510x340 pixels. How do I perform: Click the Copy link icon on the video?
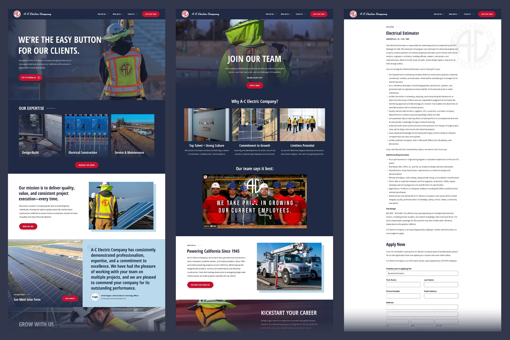302,177
